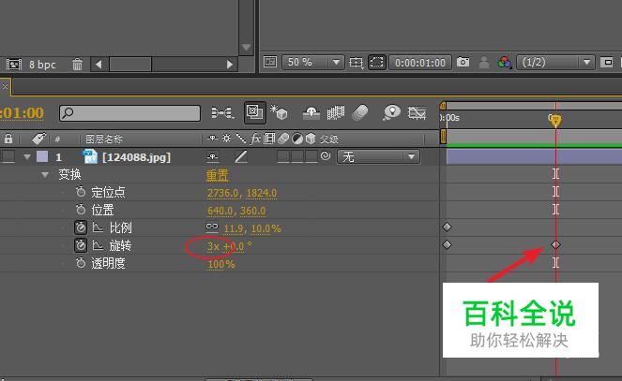Click the timeline layer search field
The width and height of the screenshot is (622, 381).
pos(129,113)
